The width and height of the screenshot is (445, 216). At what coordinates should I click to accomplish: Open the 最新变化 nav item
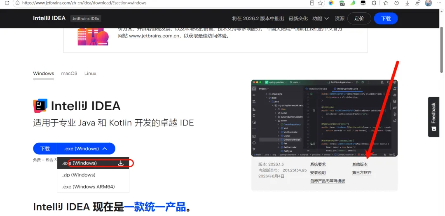298,19
